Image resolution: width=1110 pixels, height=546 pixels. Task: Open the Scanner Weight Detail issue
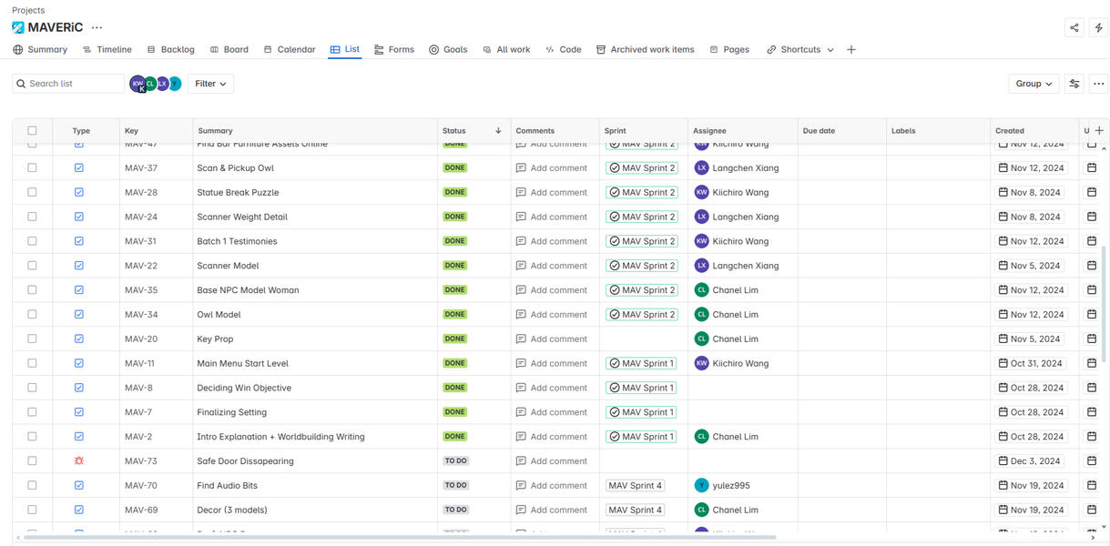pos(242,217)
